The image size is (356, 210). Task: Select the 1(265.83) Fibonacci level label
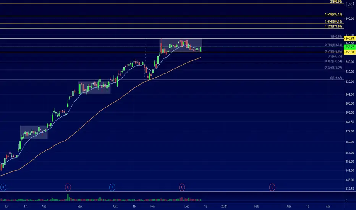[336, 37]
